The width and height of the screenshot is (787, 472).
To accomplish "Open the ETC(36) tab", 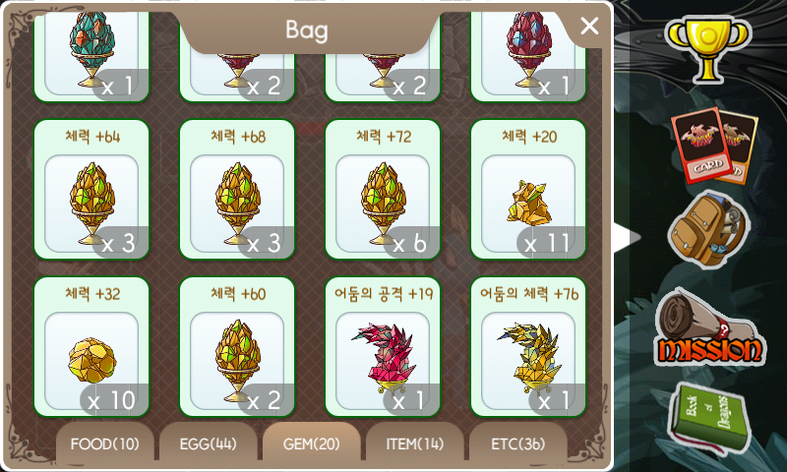I will tap(518, 442).
